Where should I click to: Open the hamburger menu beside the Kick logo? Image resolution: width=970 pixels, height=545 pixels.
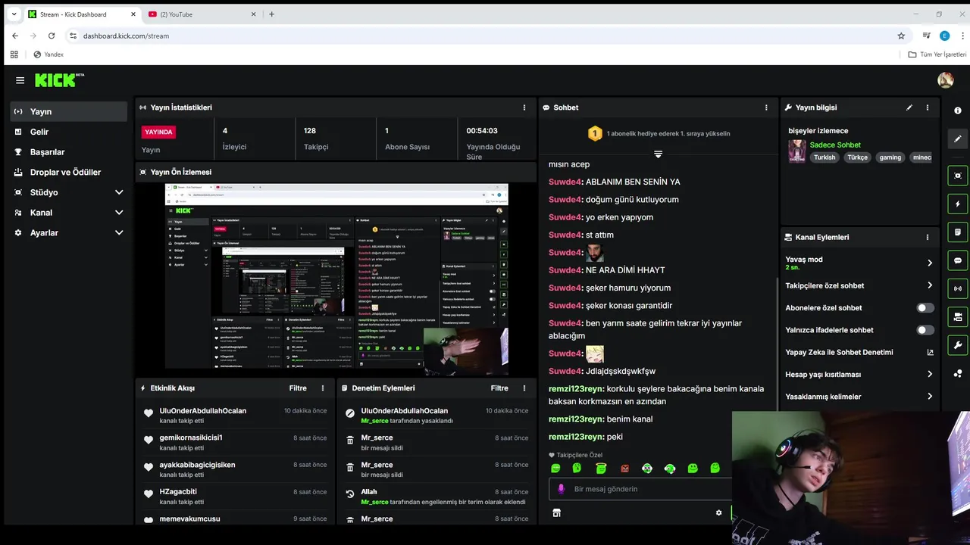click(x=20, y=80)
